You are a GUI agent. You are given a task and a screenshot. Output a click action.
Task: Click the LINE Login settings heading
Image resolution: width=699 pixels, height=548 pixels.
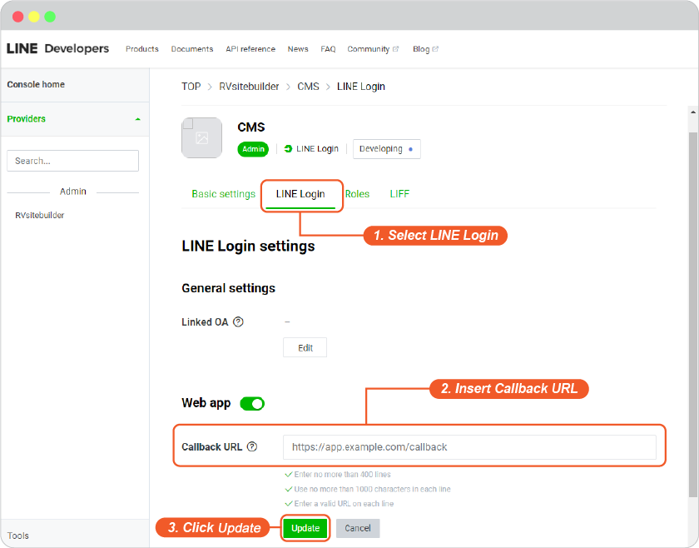[248, 247]
